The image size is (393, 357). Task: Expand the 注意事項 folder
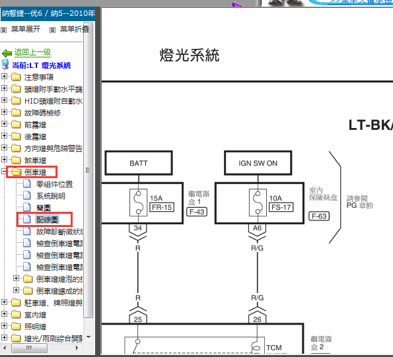click(x=4, y=76)
